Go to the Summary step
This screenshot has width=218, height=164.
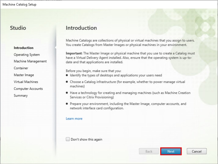[x=21, y=95]
